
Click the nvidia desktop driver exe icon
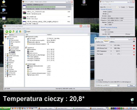click(24, 23)
